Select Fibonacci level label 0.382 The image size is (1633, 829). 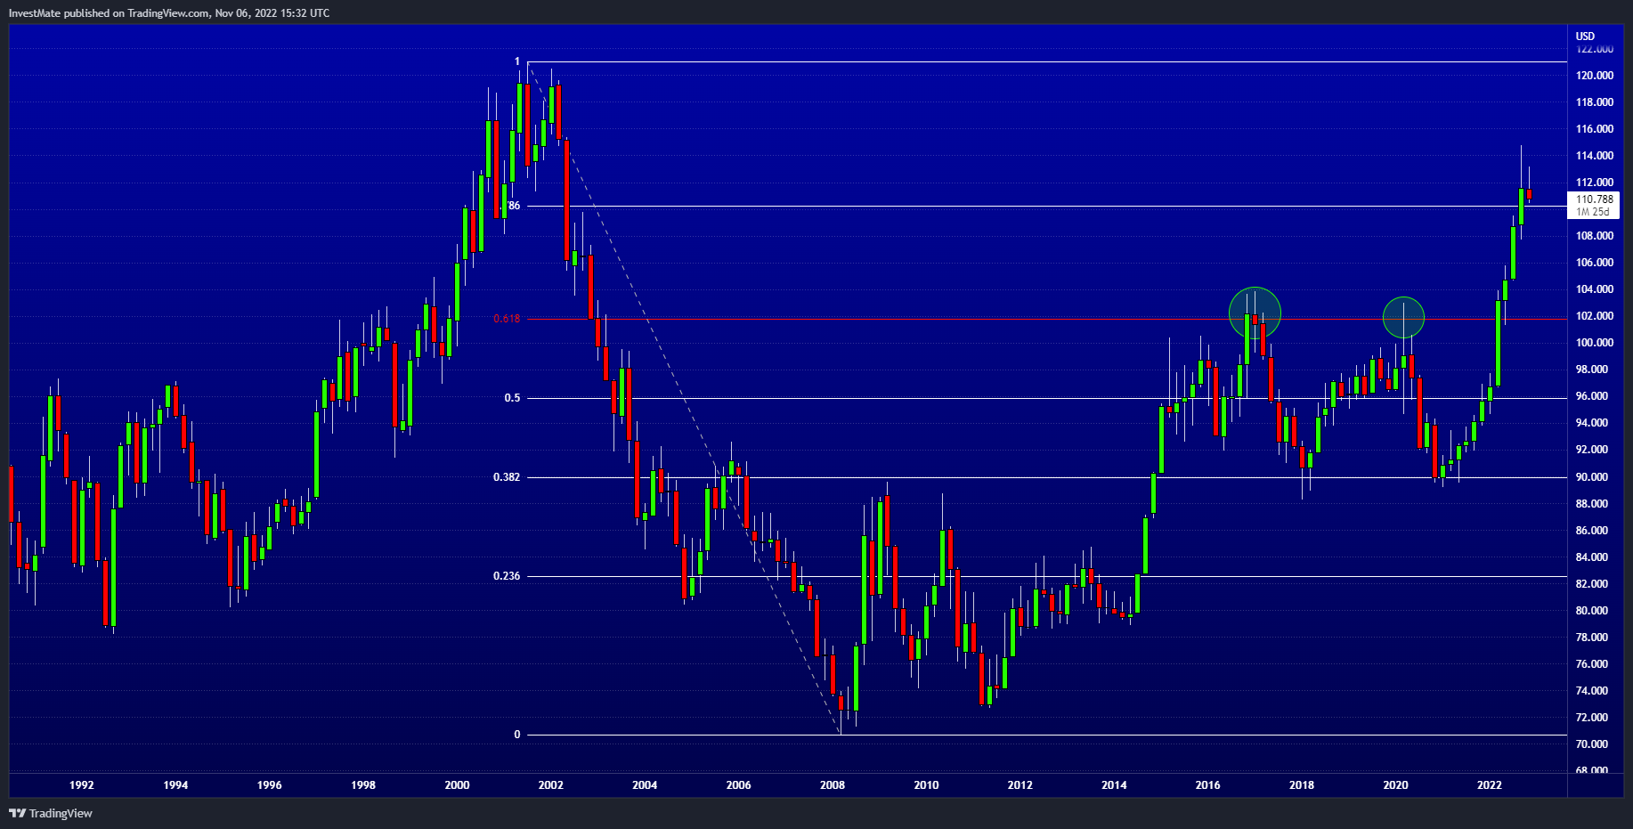click(x=507, y=477)
